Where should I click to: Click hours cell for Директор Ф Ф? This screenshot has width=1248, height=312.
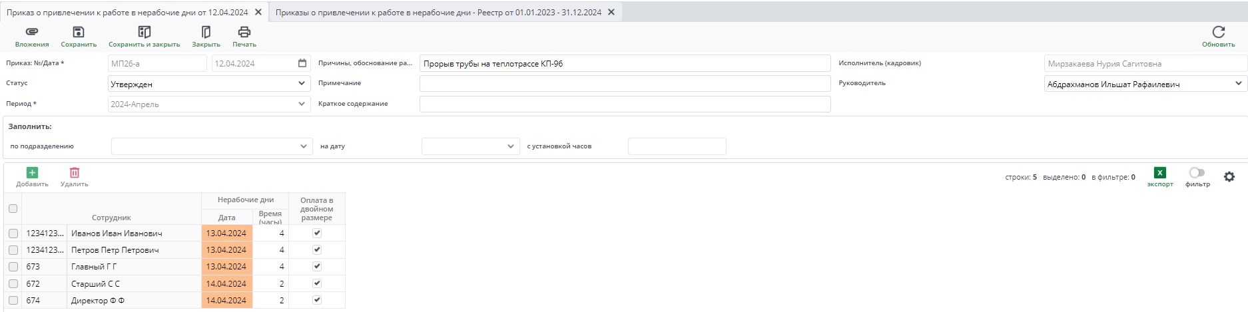270,301
